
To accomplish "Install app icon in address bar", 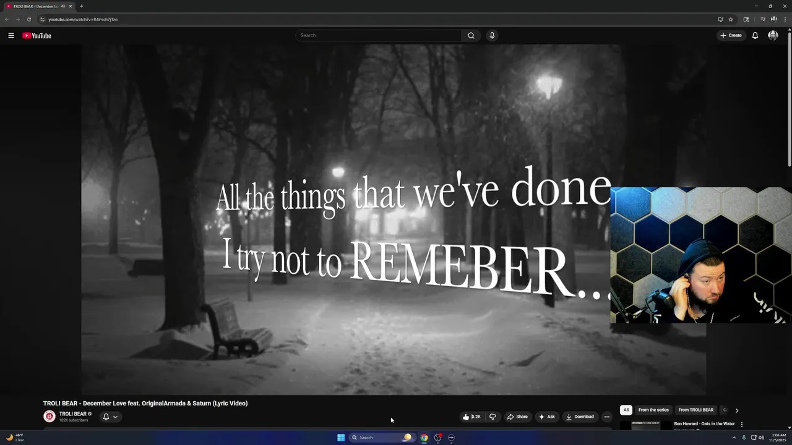I will 720,19.
